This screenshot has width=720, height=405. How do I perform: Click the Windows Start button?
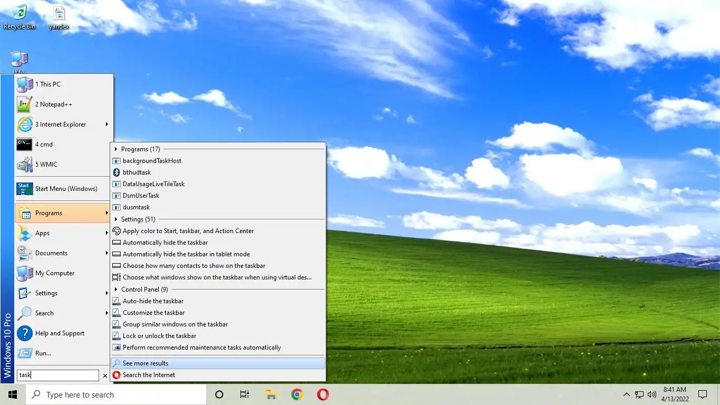13,394
